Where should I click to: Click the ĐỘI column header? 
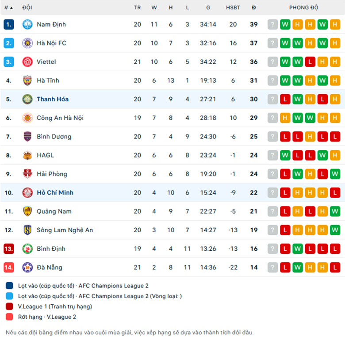coord(27,8)
